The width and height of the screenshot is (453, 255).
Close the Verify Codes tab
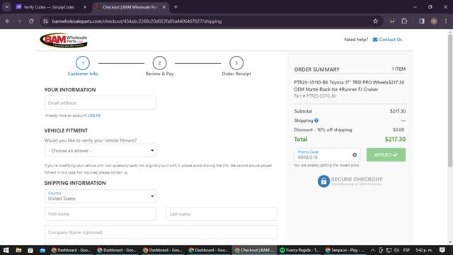click(85, 7)
